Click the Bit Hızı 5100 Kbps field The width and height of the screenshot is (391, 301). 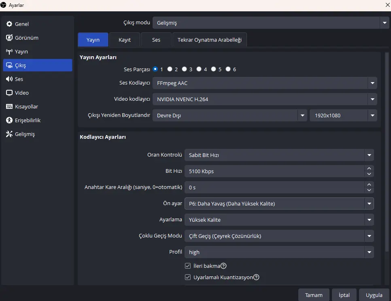click(x=274, y=171)
